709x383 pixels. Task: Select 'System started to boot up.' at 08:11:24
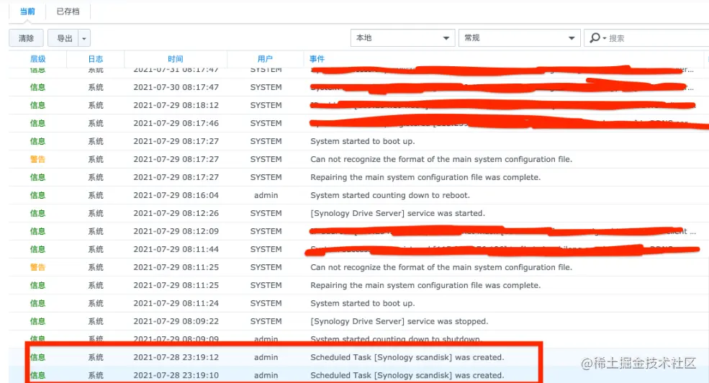359,303
